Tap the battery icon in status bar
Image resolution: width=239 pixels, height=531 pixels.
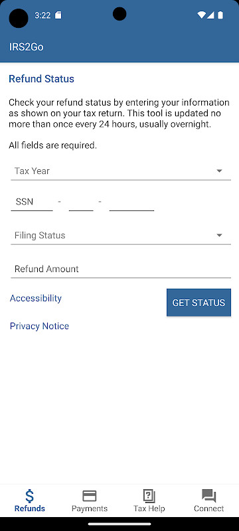point(220,15)
